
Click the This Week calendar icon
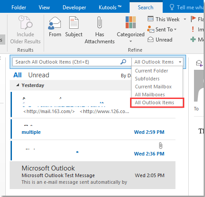(x=150, y=19)
